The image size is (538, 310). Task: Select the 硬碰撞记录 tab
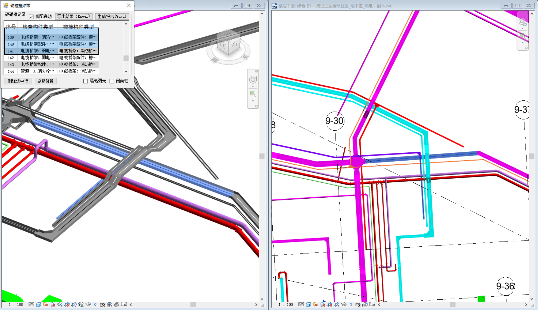tap(15, 14)
